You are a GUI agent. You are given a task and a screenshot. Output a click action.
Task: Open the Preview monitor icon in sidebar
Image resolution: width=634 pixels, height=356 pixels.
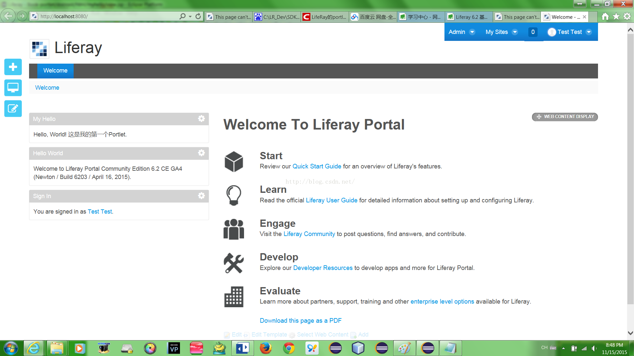point(13,88)
